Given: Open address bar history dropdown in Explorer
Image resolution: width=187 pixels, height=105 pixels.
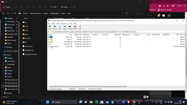Looking at the screenshot, I should (122, 13).
